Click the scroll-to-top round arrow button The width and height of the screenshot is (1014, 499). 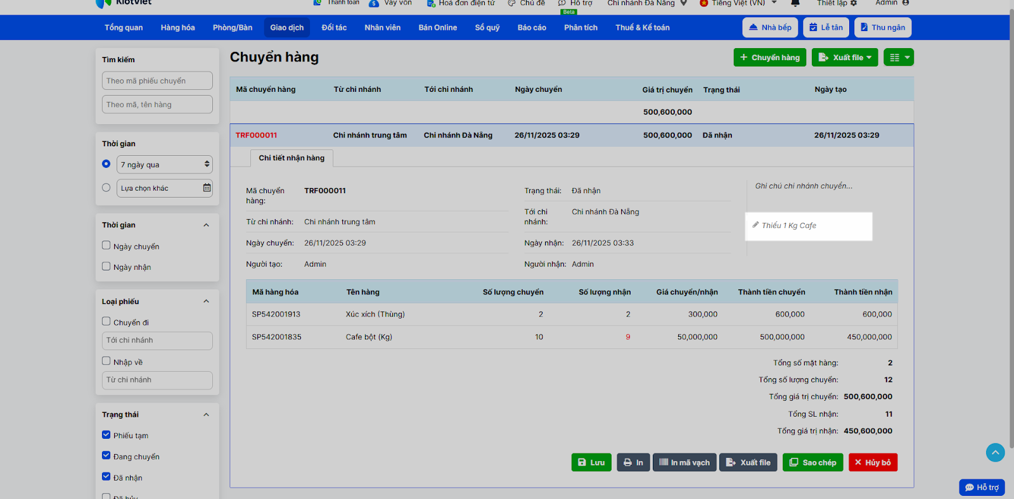[995, 452]
